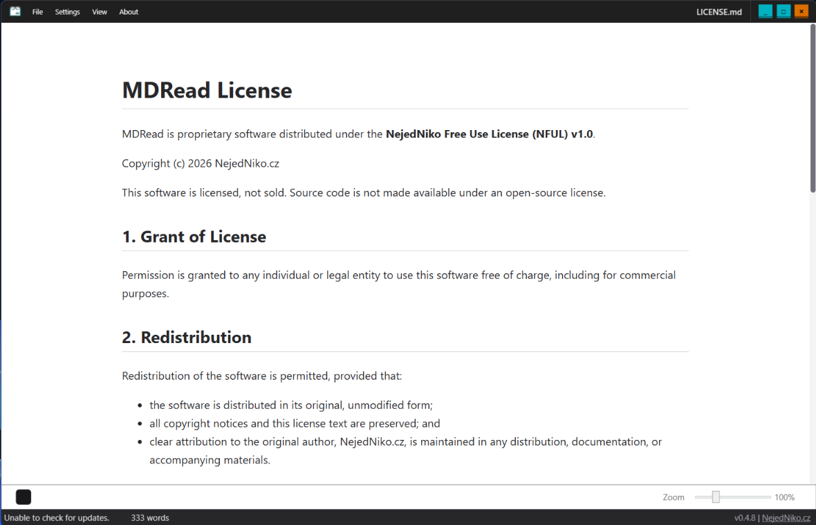The width and height of the screenshot is (816, 525).
Task: Click the '1. Grant of License' heading
Action: coord(194,237)
